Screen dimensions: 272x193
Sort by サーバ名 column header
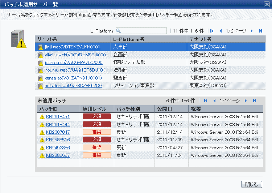click(x=73, y=39)
